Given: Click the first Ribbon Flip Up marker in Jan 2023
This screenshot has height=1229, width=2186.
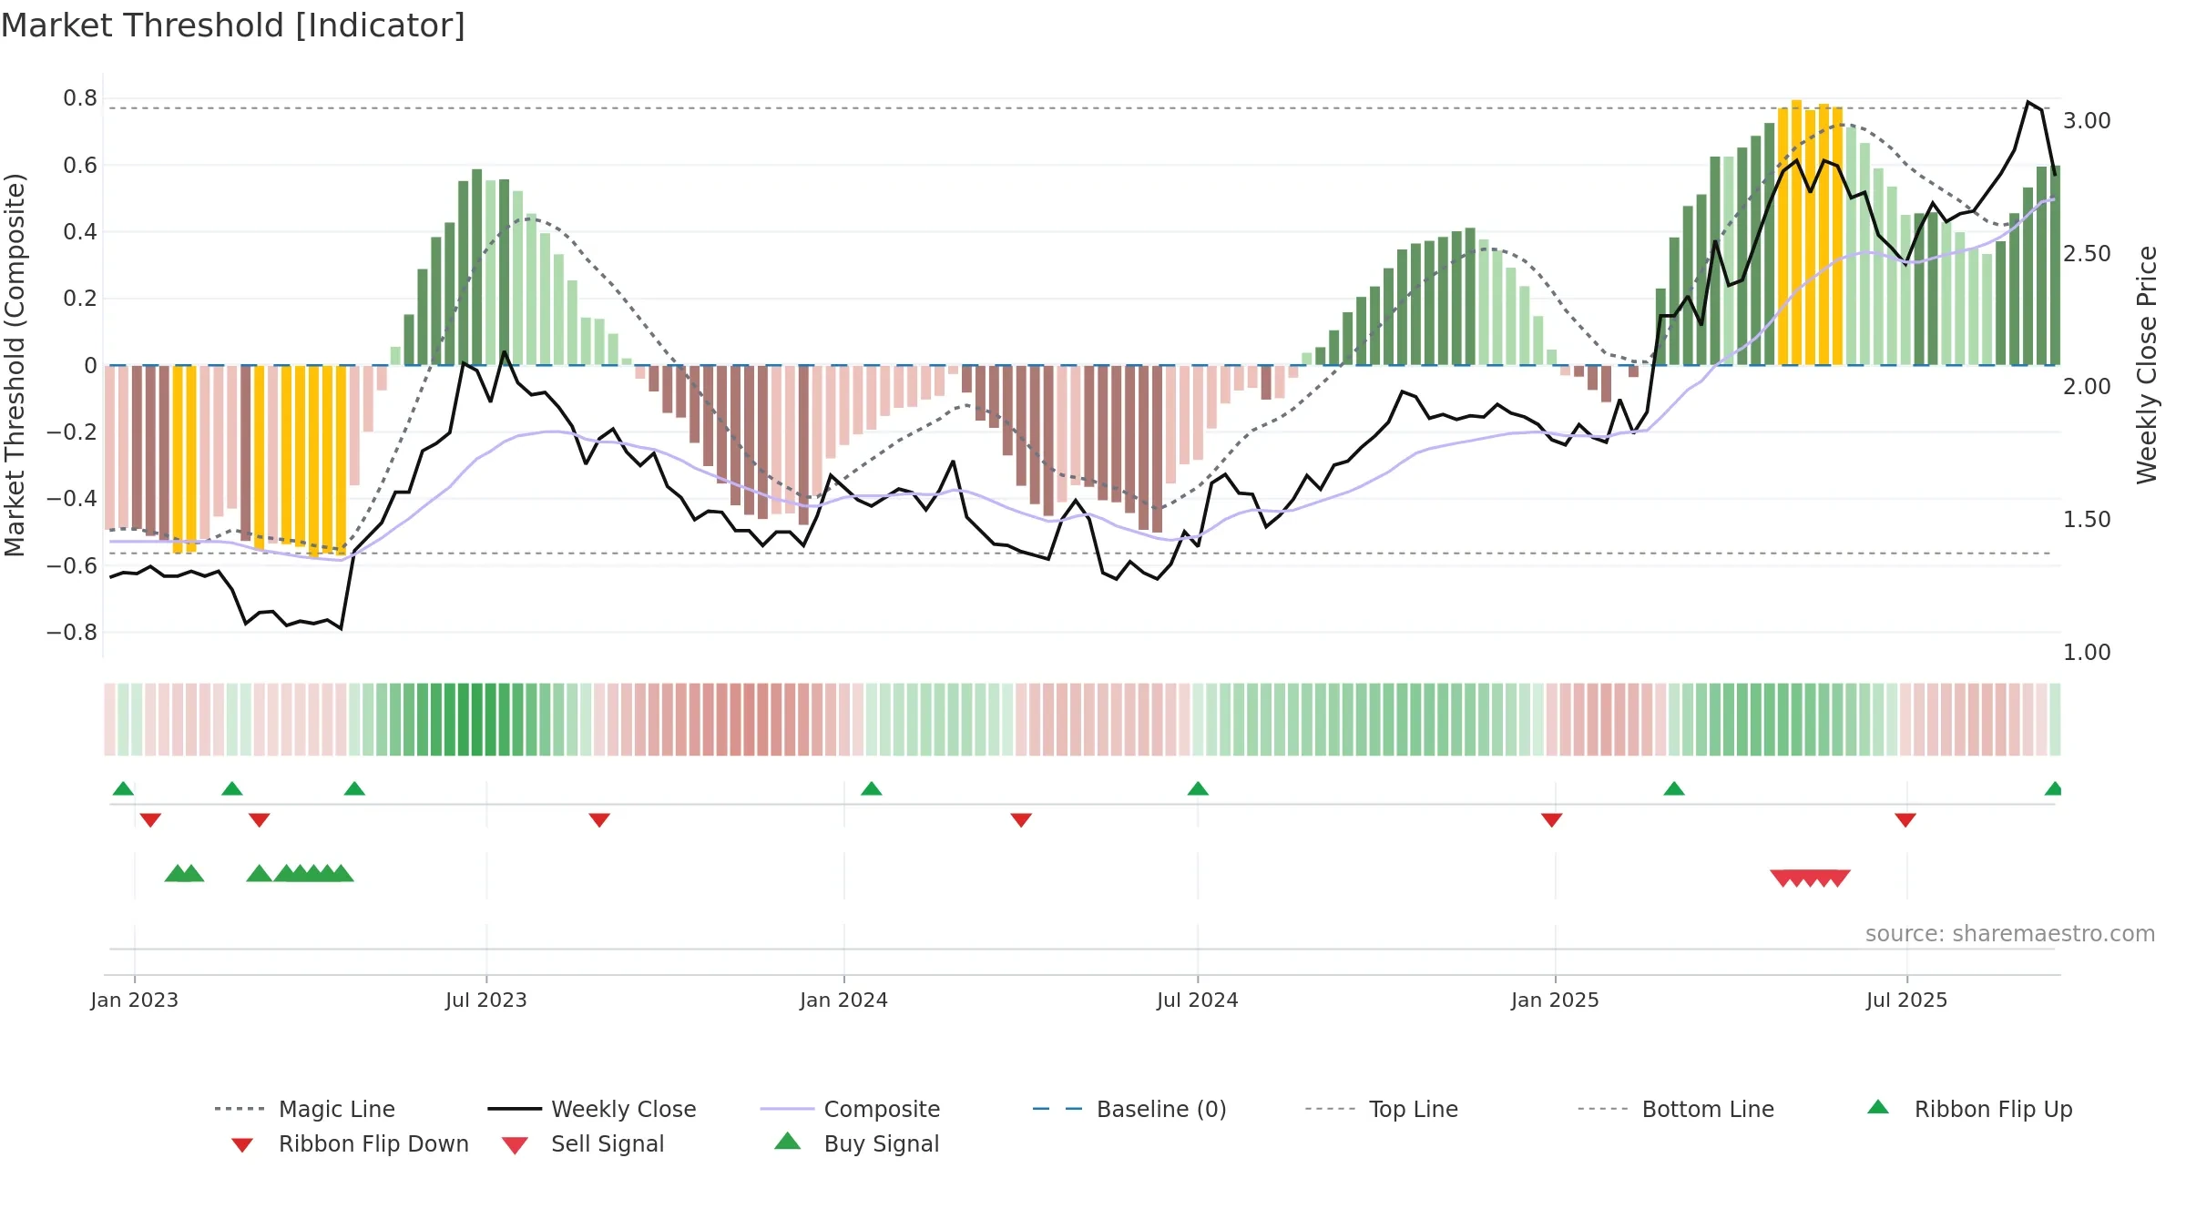Looking at the screenshot, I should [123, 788].
